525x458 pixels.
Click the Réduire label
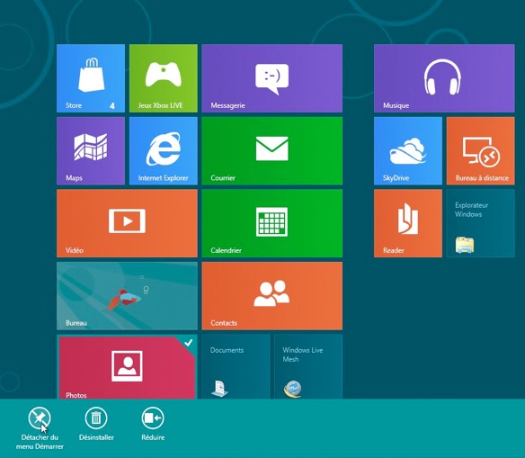tap(153, 437)
